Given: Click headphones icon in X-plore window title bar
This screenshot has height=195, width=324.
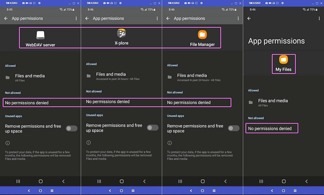Looking at the screenshot, I should click(x=112, y=3).
